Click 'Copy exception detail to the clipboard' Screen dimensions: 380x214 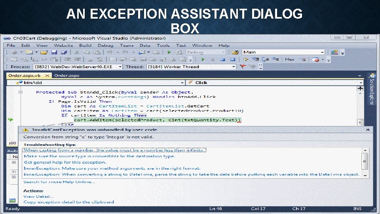click(68, 202)
